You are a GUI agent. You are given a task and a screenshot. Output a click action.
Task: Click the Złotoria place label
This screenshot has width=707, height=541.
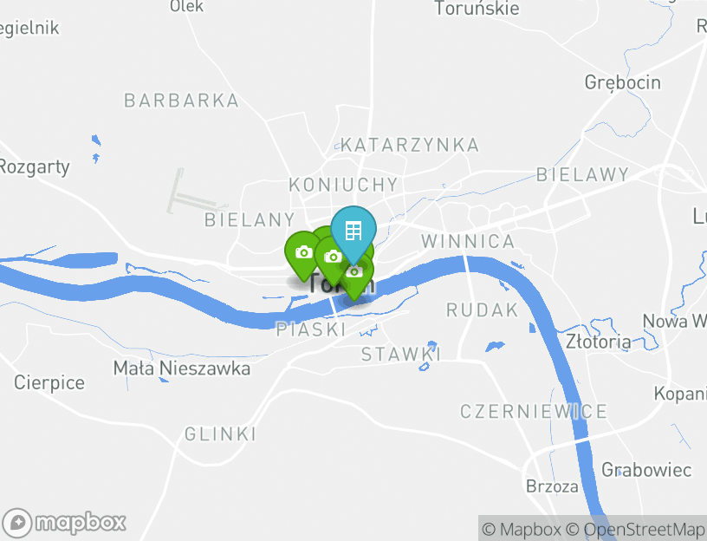click(599, 342)
